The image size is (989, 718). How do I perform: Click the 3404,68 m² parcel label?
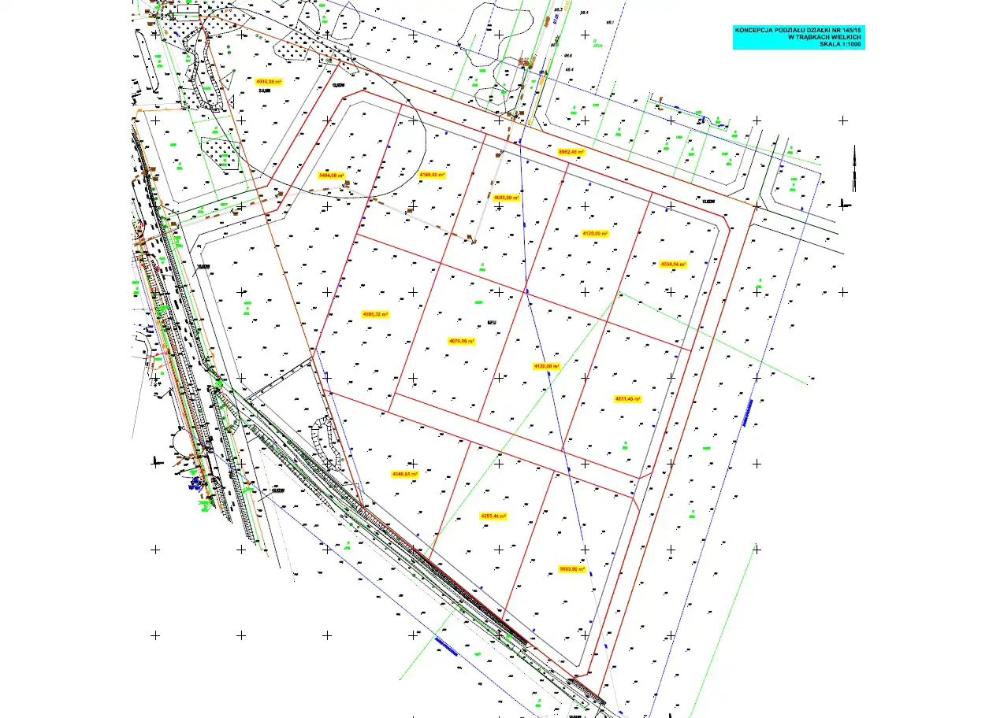pyautogui.click(x=332, y=176)
